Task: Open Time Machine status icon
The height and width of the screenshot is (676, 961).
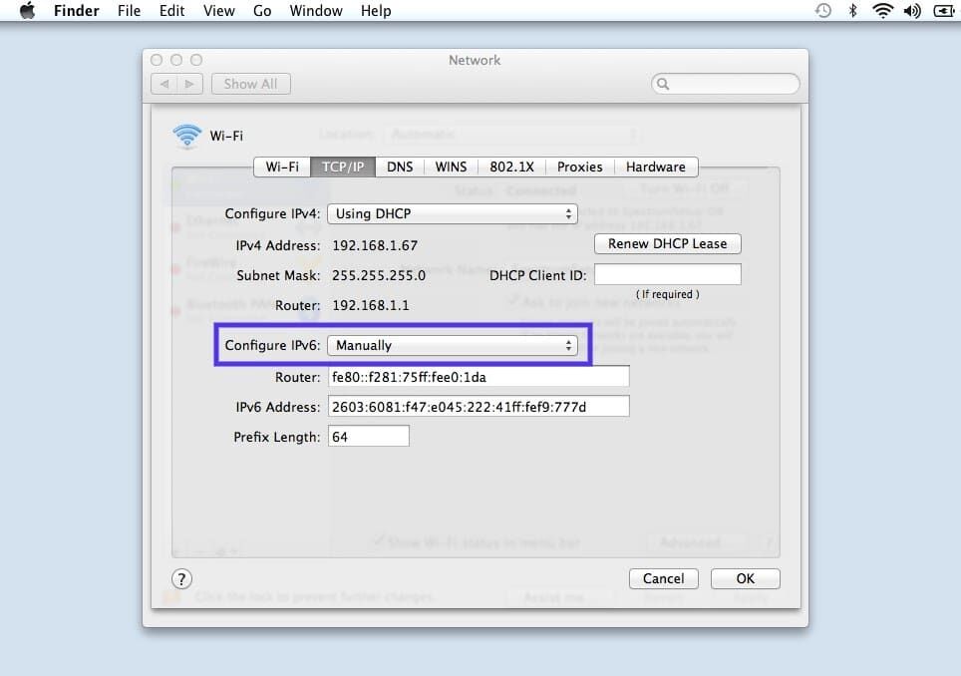Action: pyautogui.click(x=823, y=11)
